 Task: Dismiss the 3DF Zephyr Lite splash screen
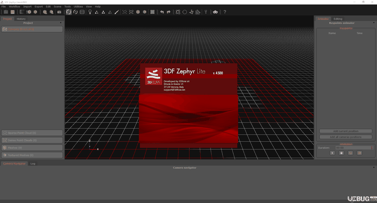[188, 105]
